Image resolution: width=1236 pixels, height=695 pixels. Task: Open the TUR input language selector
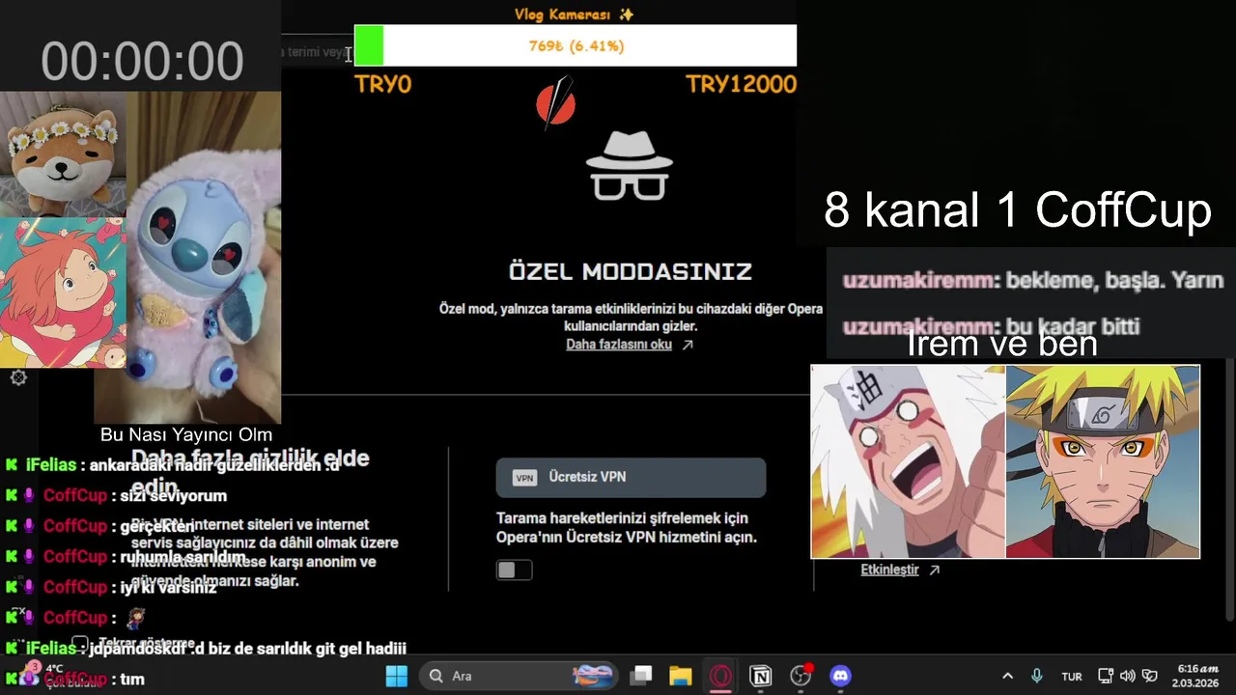pos(1072,677)
